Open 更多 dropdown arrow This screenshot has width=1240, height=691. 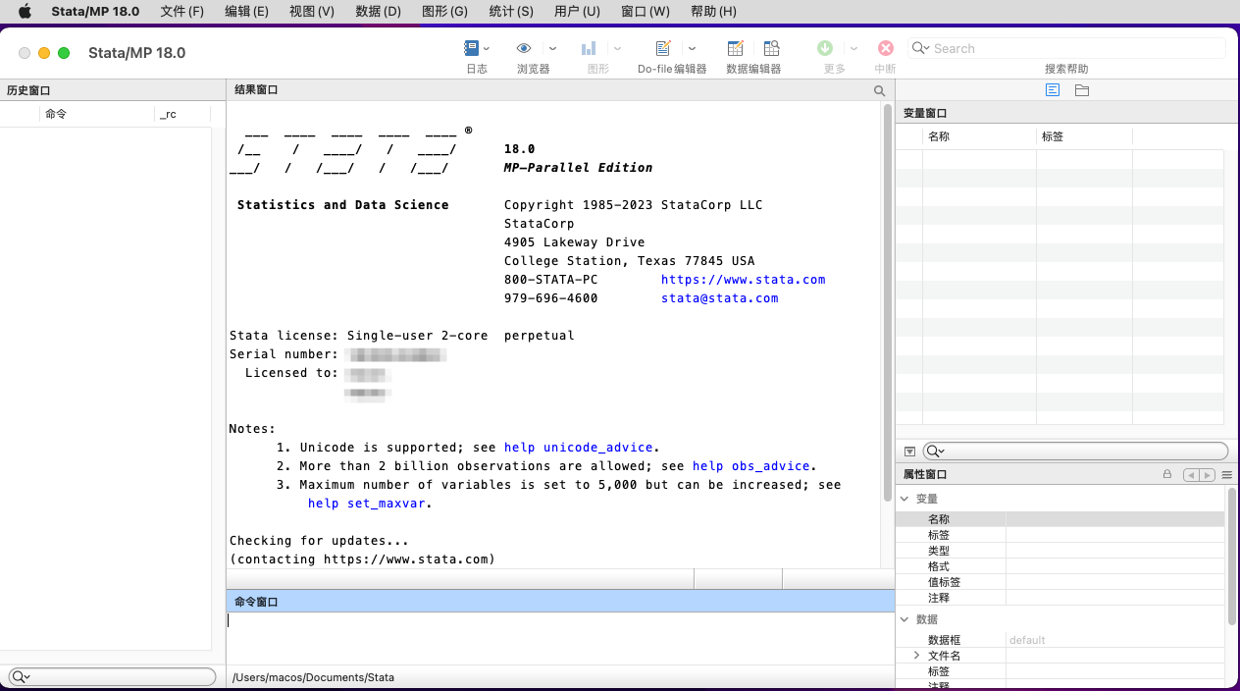point(853,48)
